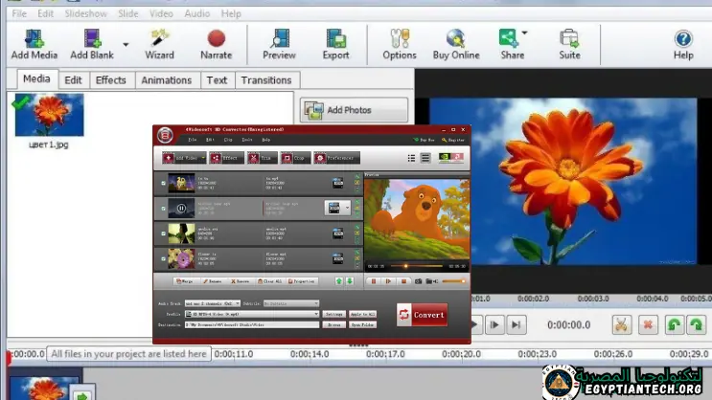The width and height of the screenshot is (712, 400).
Task: Switch to the Media tab
Action: tap(36, 78)
